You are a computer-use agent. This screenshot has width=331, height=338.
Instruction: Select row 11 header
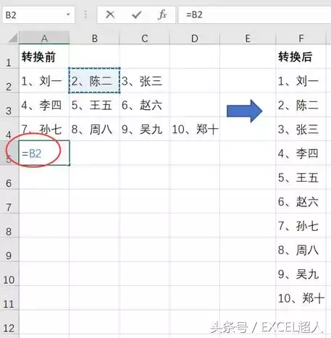[x=9, y=298]
